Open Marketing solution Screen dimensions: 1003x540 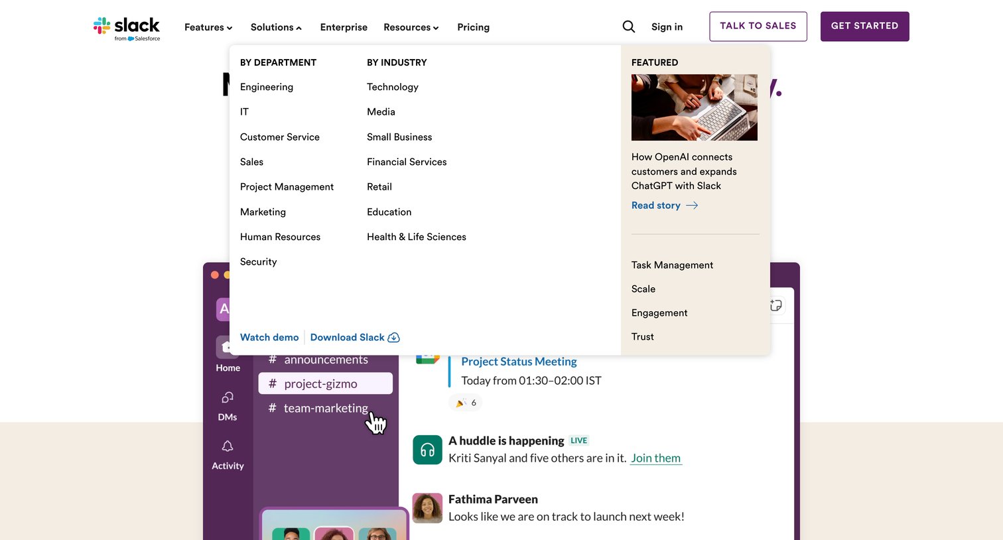[263, 212]
